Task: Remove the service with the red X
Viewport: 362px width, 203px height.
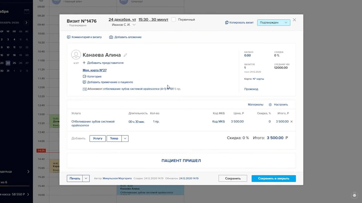Action: pos(292,122)
